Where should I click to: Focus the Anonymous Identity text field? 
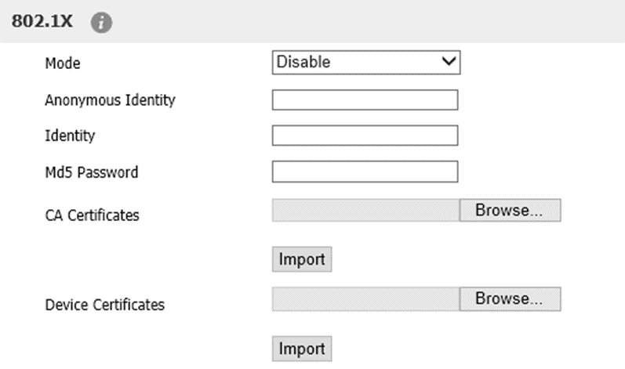365,100
